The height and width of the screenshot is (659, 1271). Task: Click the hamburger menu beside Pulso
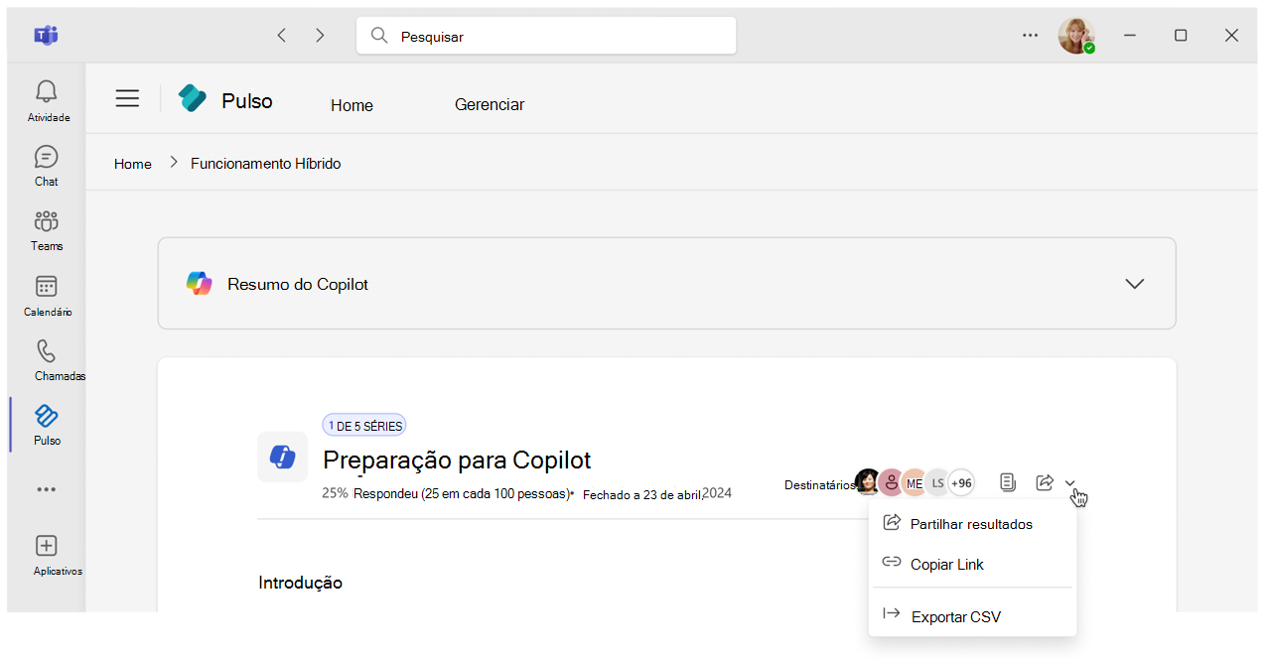tap(127, 98)
